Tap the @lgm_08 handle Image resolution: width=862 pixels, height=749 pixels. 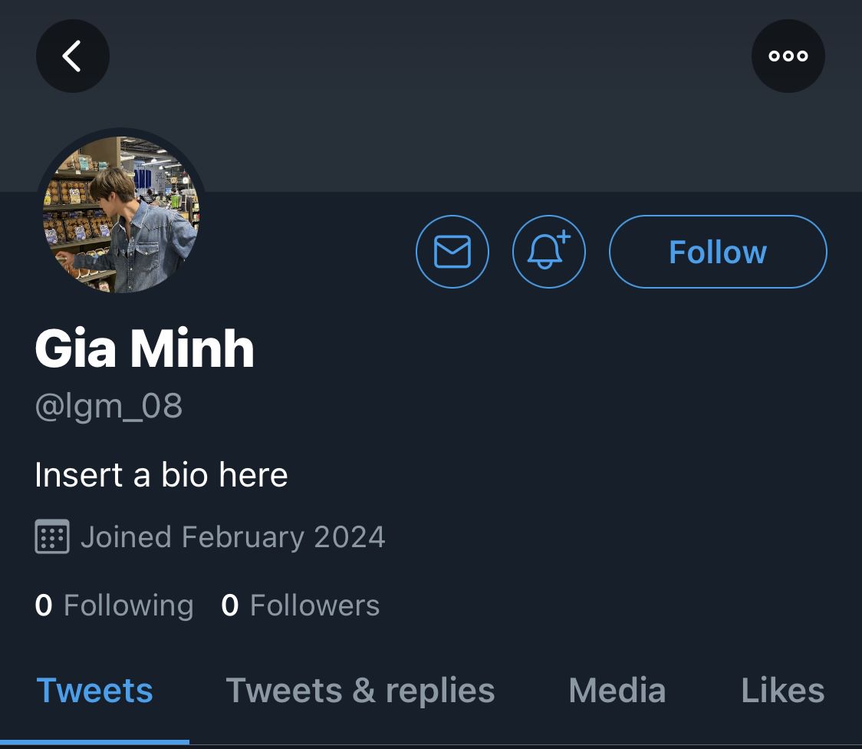109,406
